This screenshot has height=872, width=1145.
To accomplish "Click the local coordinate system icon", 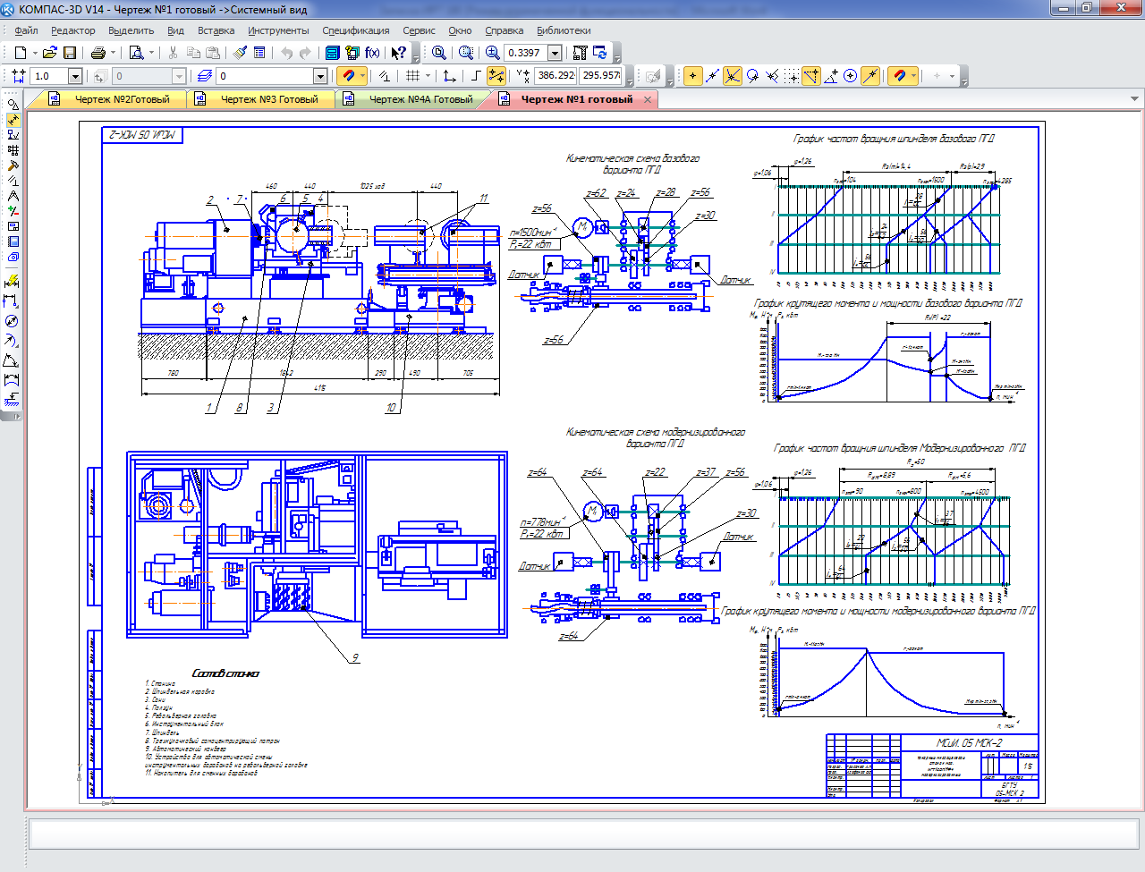I will 449,76.
